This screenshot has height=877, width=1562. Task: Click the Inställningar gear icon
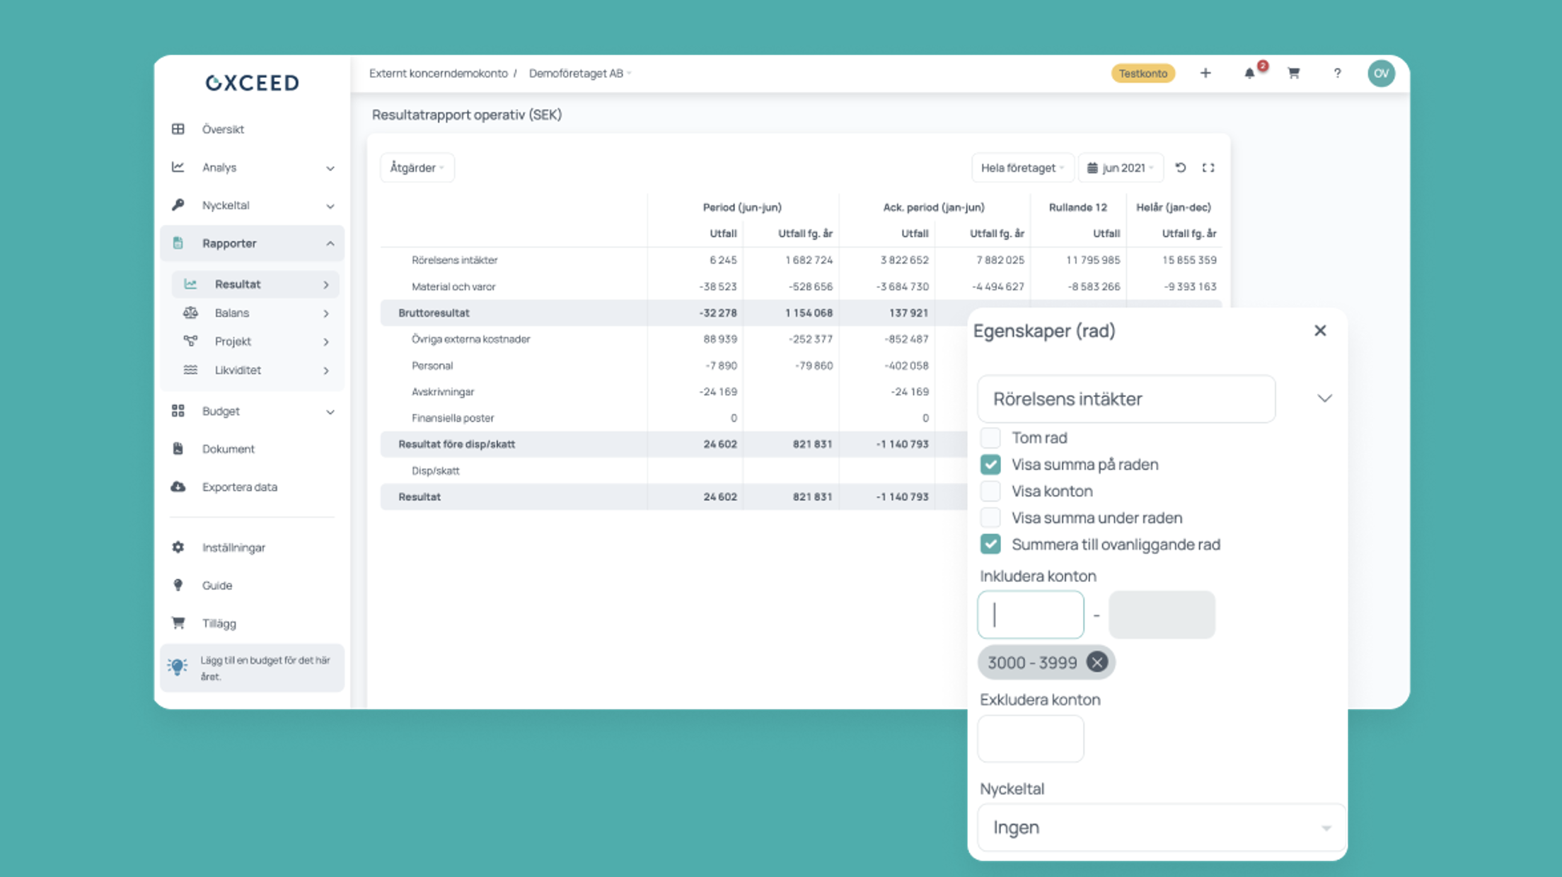pyautogui.click(x=178, y=547)
